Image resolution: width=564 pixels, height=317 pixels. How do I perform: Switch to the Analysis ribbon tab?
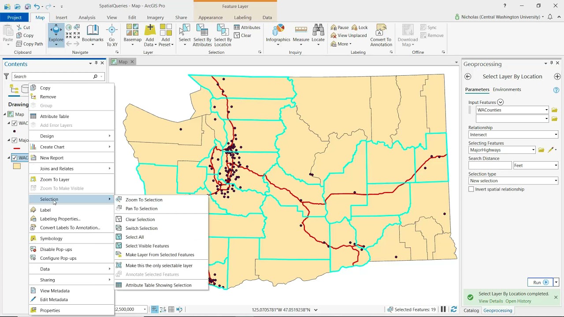(x=87, y=18)
